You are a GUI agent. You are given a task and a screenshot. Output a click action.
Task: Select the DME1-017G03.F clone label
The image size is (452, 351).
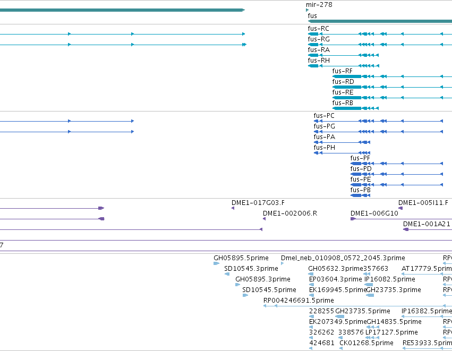(258, 203)
